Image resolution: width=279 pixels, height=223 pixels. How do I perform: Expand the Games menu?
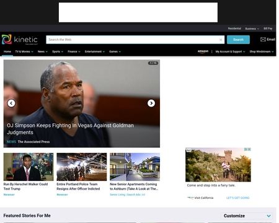115,51
